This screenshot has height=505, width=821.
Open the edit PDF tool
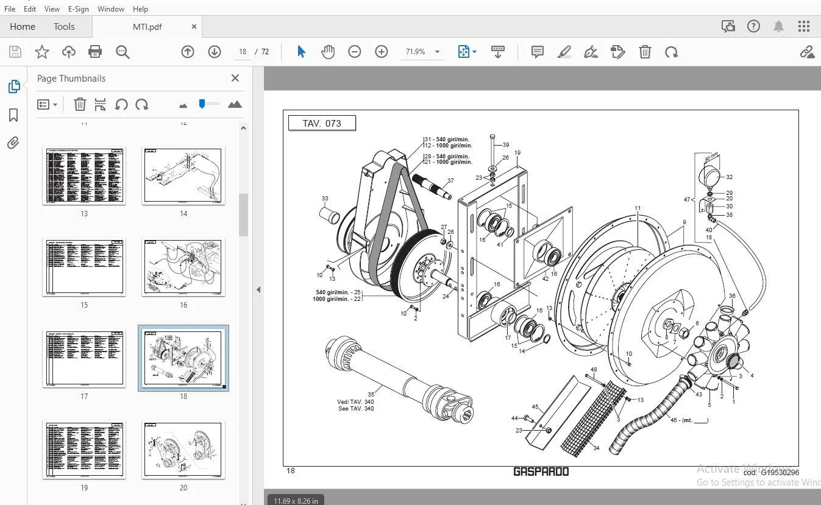617,52
